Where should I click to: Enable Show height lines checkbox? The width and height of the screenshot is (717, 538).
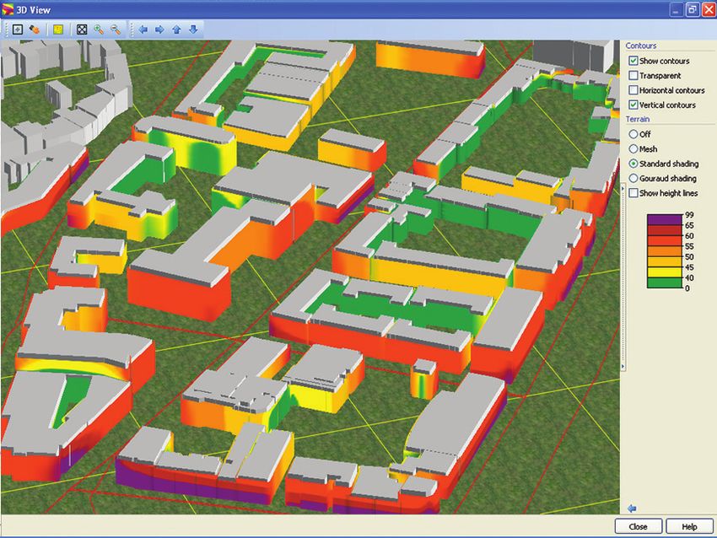pyautogui.click(x=633, y=193)
